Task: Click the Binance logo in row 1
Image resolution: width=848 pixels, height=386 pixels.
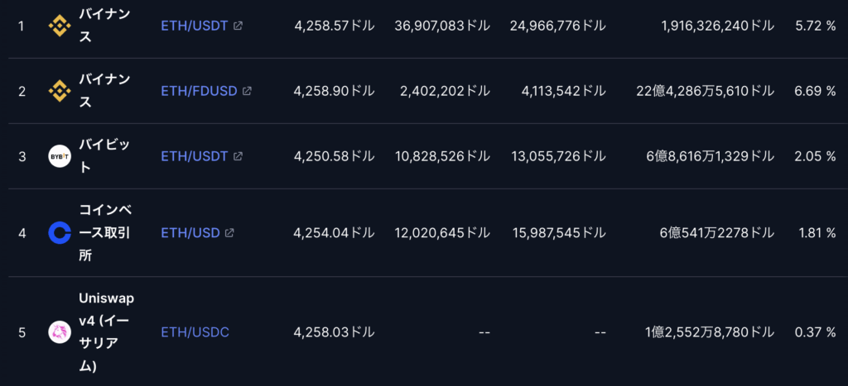Action: click(x=60, y=26)
